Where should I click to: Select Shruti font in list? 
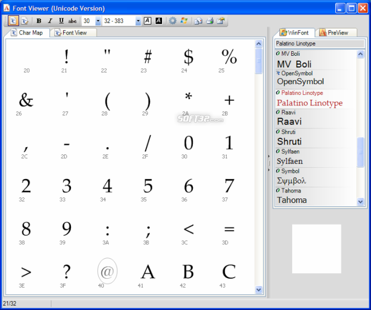tap(316, 138)
